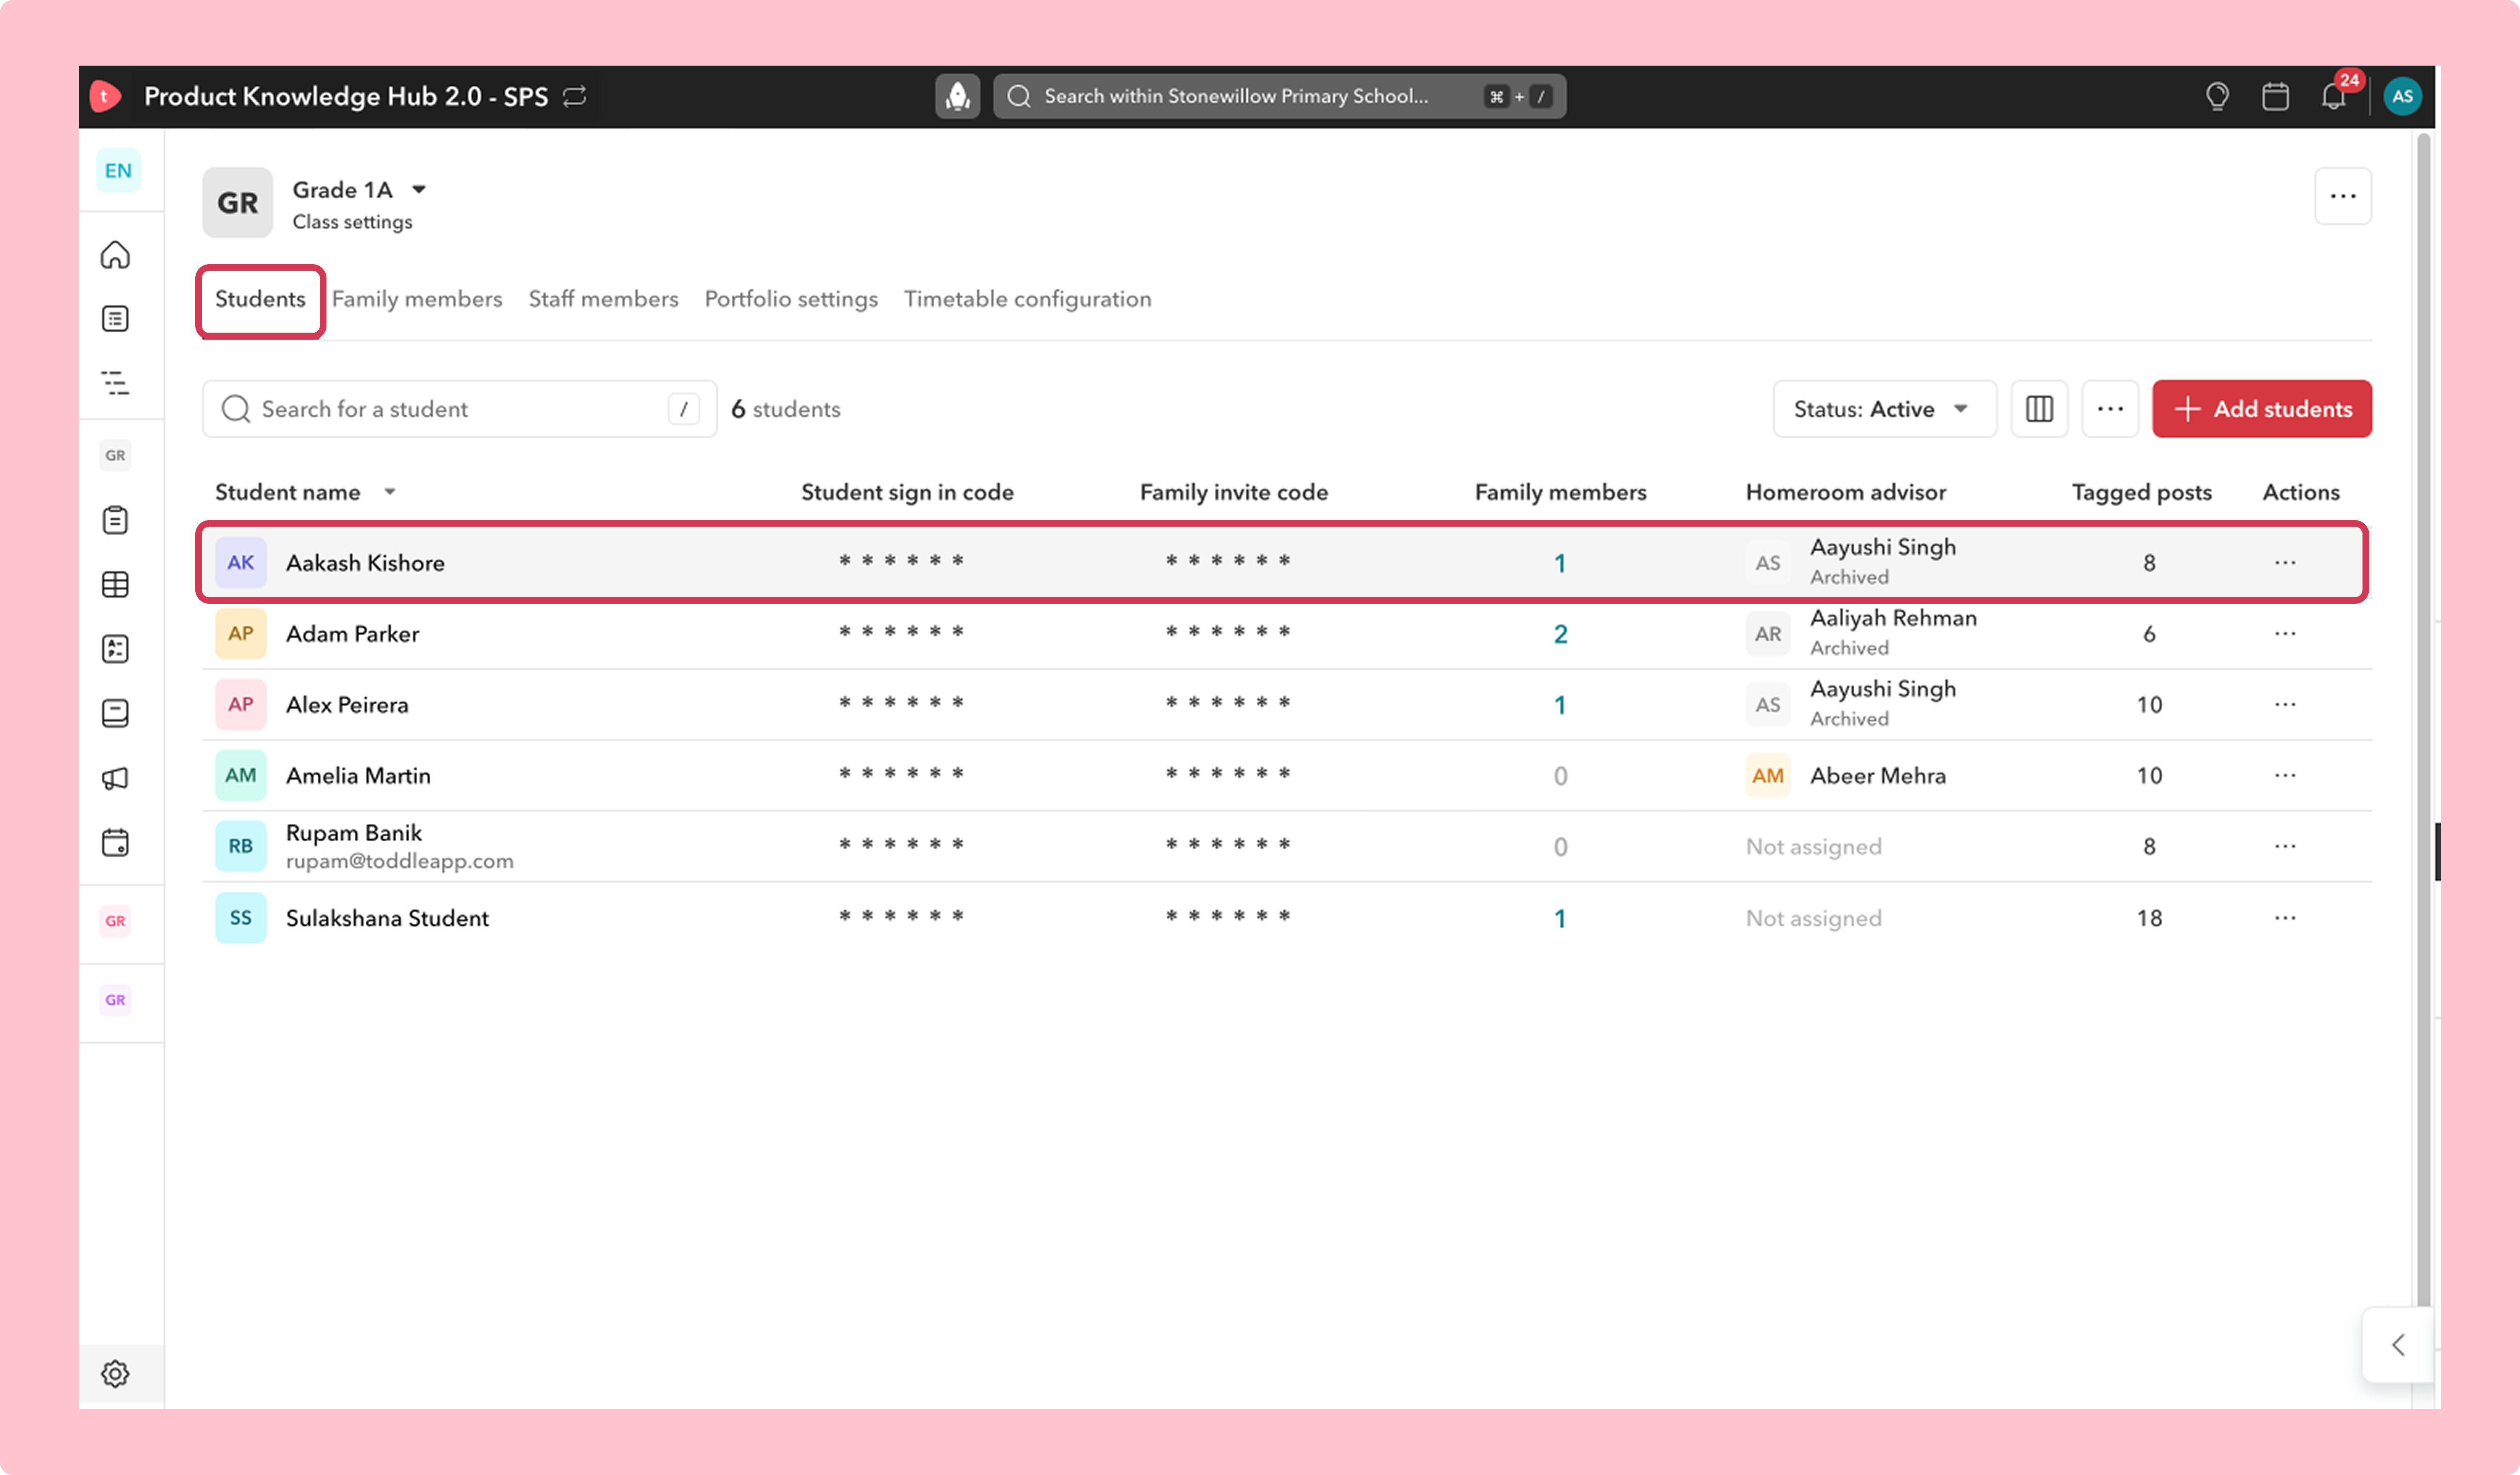This screenshot has width=2520, height=1475.
Task: Click the Student name sort arrow
Action: click(390, 492)
